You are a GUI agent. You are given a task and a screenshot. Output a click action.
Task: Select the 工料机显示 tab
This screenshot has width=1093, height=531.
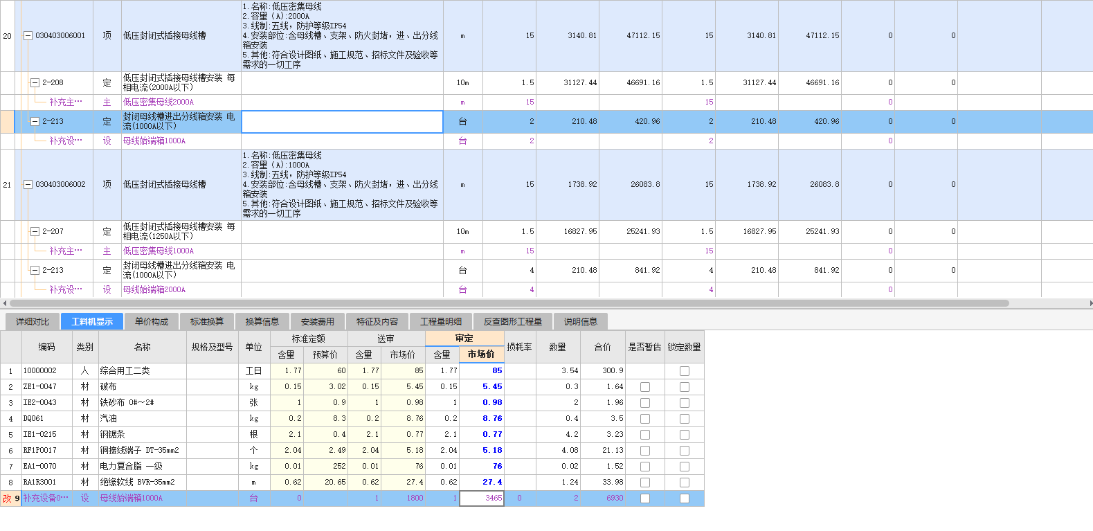[x=92, y=321]
